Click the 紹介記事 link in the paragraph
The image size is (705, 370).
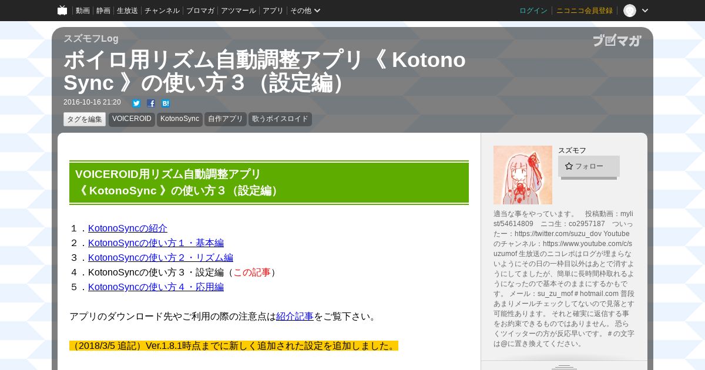tap(295, 317)
